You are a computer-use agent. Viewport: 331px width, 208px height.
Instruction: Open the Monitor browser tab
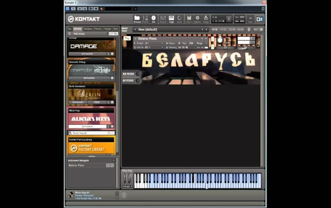coord(98,29)
